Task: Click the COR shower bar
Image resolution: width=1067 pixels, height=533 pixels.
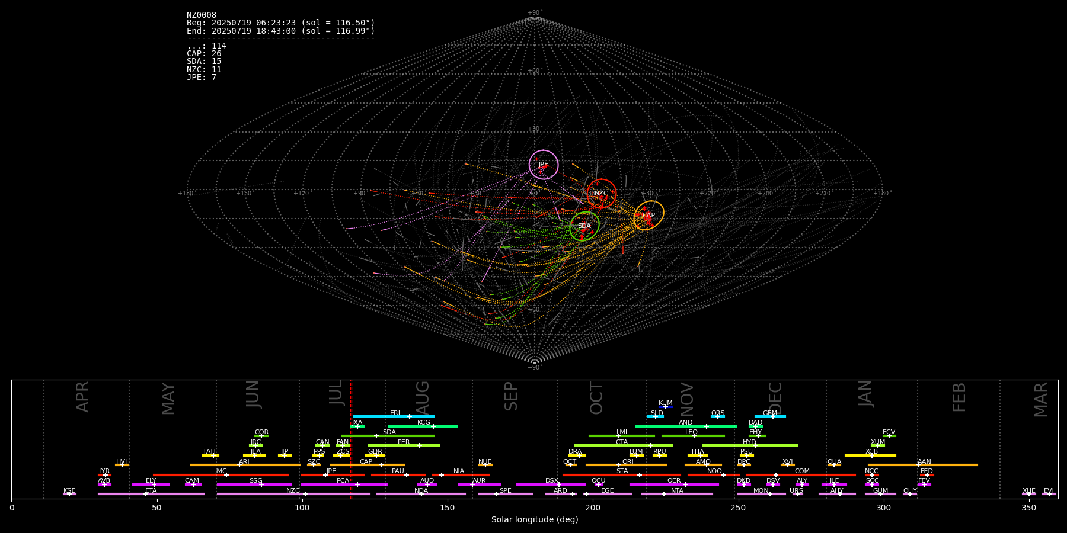Action: [261, 435]
